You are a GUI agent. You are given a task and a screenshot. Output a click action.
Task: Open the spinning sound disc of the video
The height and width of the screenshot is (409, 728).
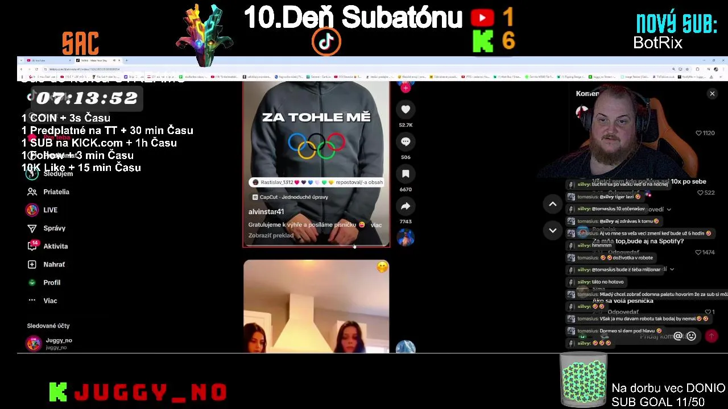click(x=406, y=237)
